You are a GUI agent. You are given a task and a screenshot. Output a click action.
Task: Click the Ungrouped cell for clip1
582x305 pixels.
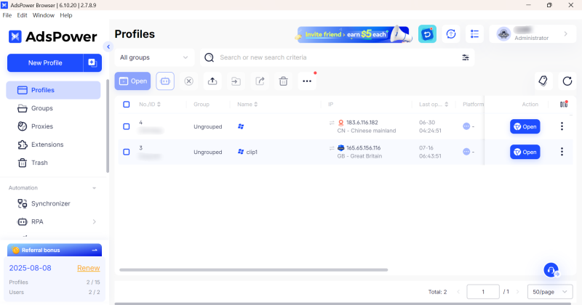click(208, 152)
